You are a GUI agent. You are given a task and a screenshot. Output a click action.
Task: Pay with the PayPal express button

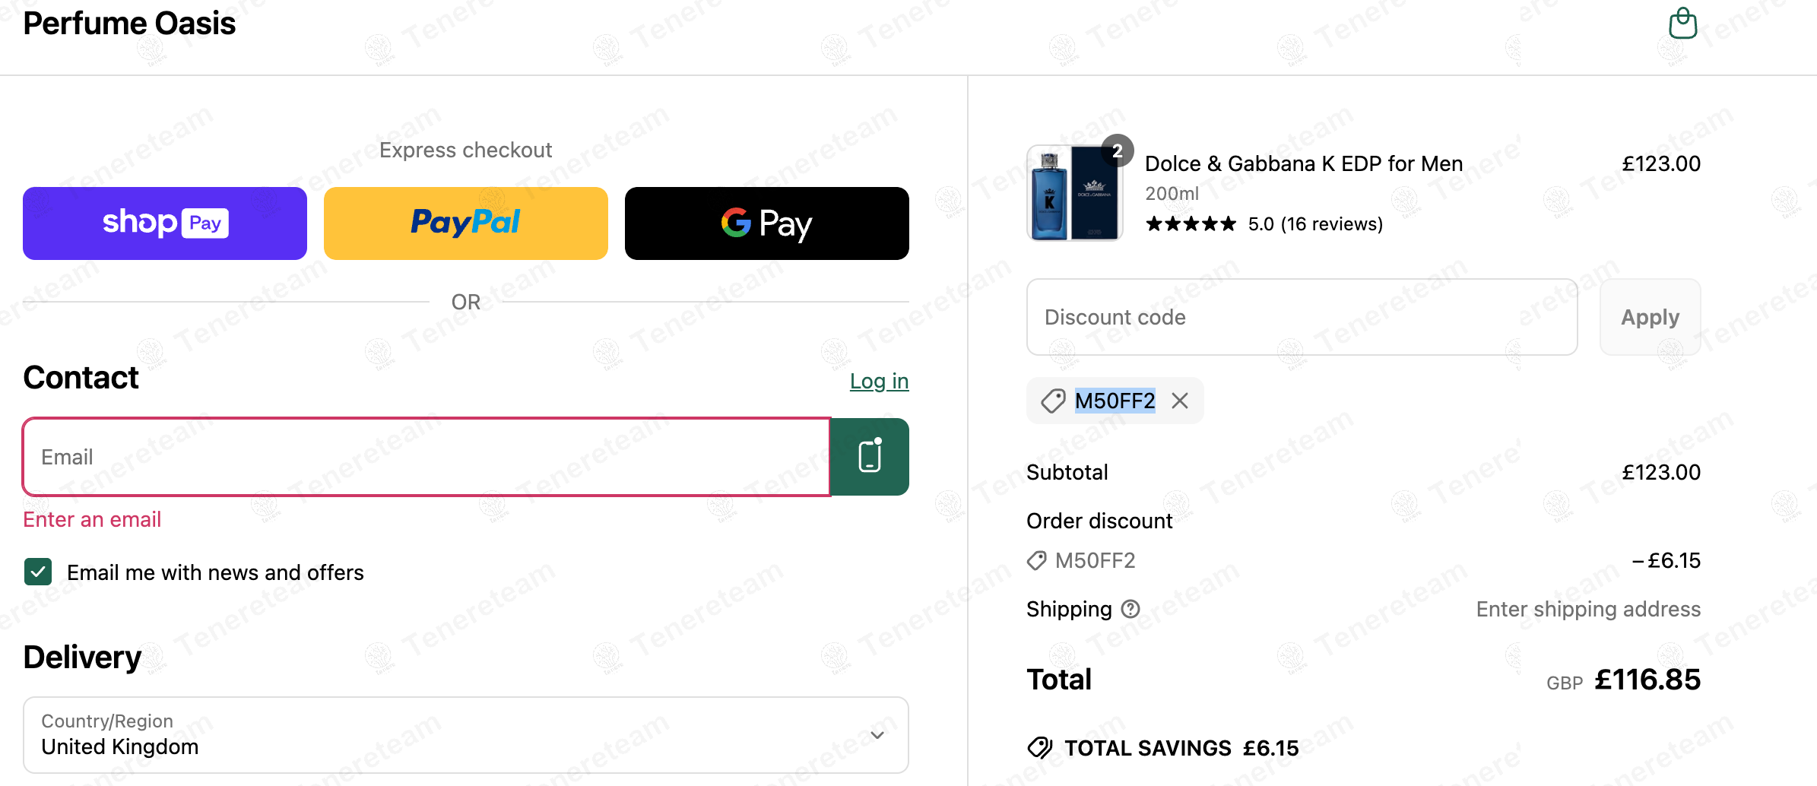pos(465,223)
